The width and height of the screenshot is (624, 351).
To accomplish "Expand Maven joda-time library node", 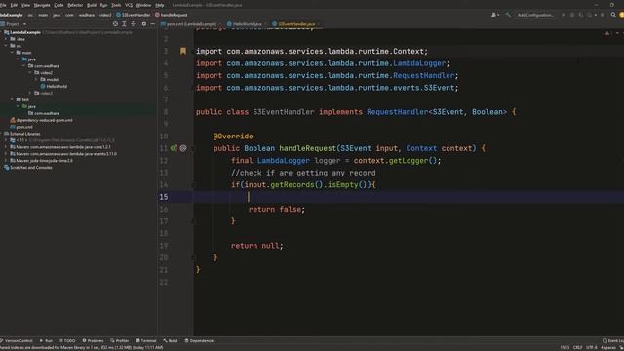I will click(6, 161).
